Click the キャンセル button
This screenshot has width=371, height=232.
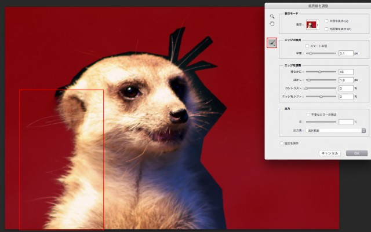[329, 153]
